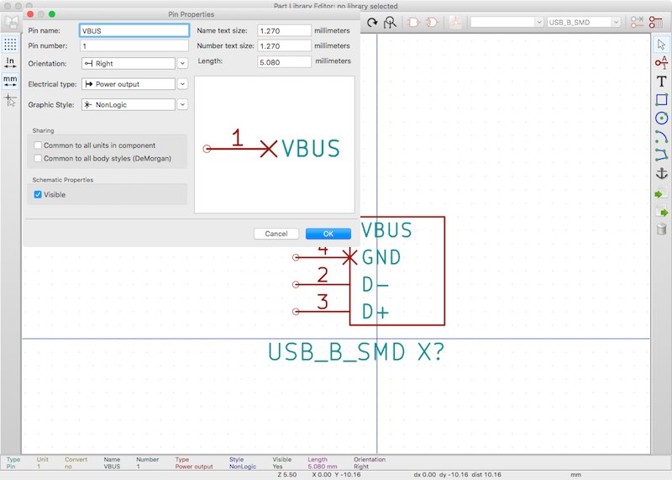672x480 pixels.
Task: Click 'Power output' in status bar
Action: pos(194,467)
